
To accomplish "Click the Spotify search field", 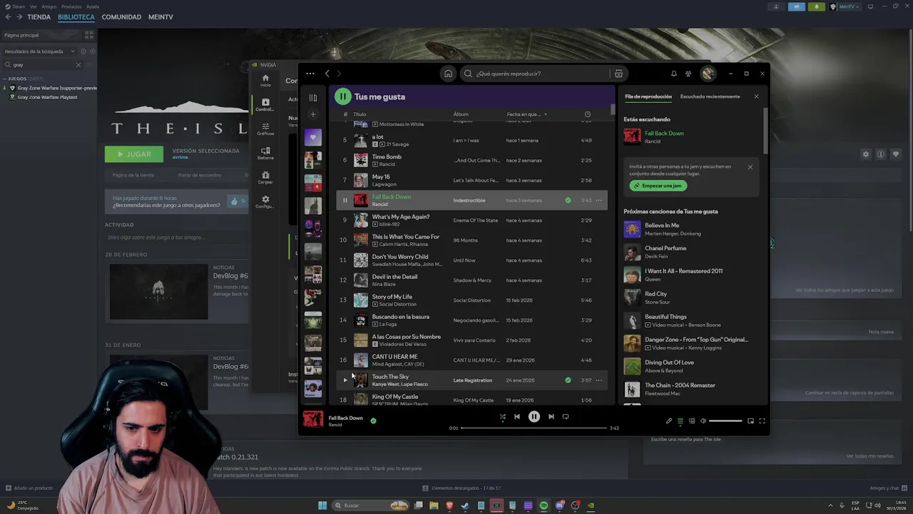I will click(539, 74).
